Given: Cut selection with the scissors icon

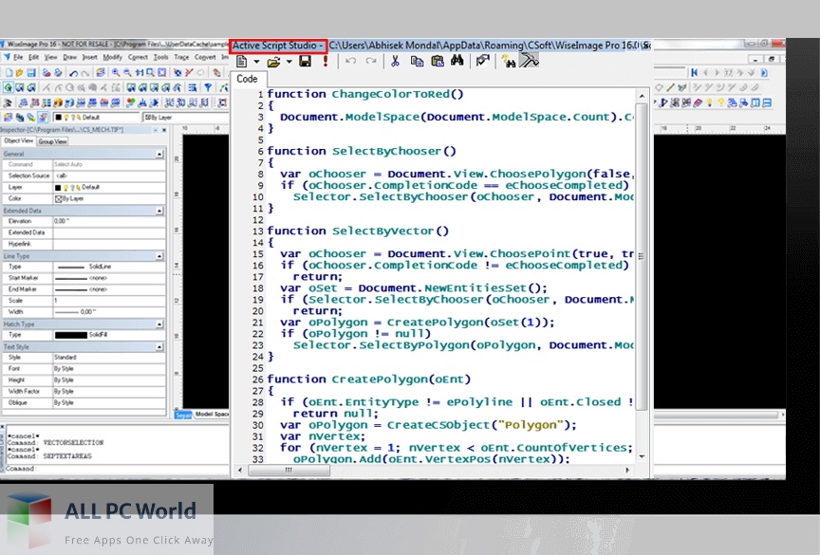Looking at the screenshot, I should (395, 61).
